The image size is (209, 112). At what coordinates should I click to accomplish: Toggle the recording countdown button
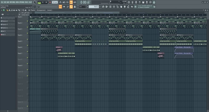pos(68,2)
